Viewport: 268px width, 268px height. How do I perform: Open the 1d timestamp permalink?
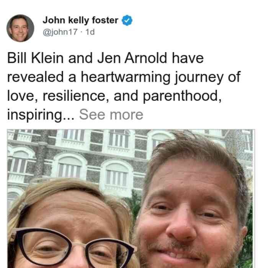[90, 32]
